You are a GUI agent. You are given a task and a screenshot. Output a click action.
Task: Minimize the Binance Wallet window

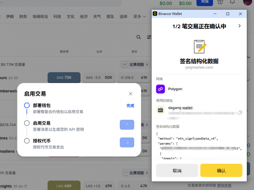[215, 14]
